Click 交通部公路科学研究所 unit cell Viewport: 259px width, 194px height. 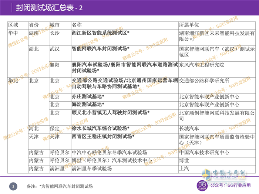point(217,85)
